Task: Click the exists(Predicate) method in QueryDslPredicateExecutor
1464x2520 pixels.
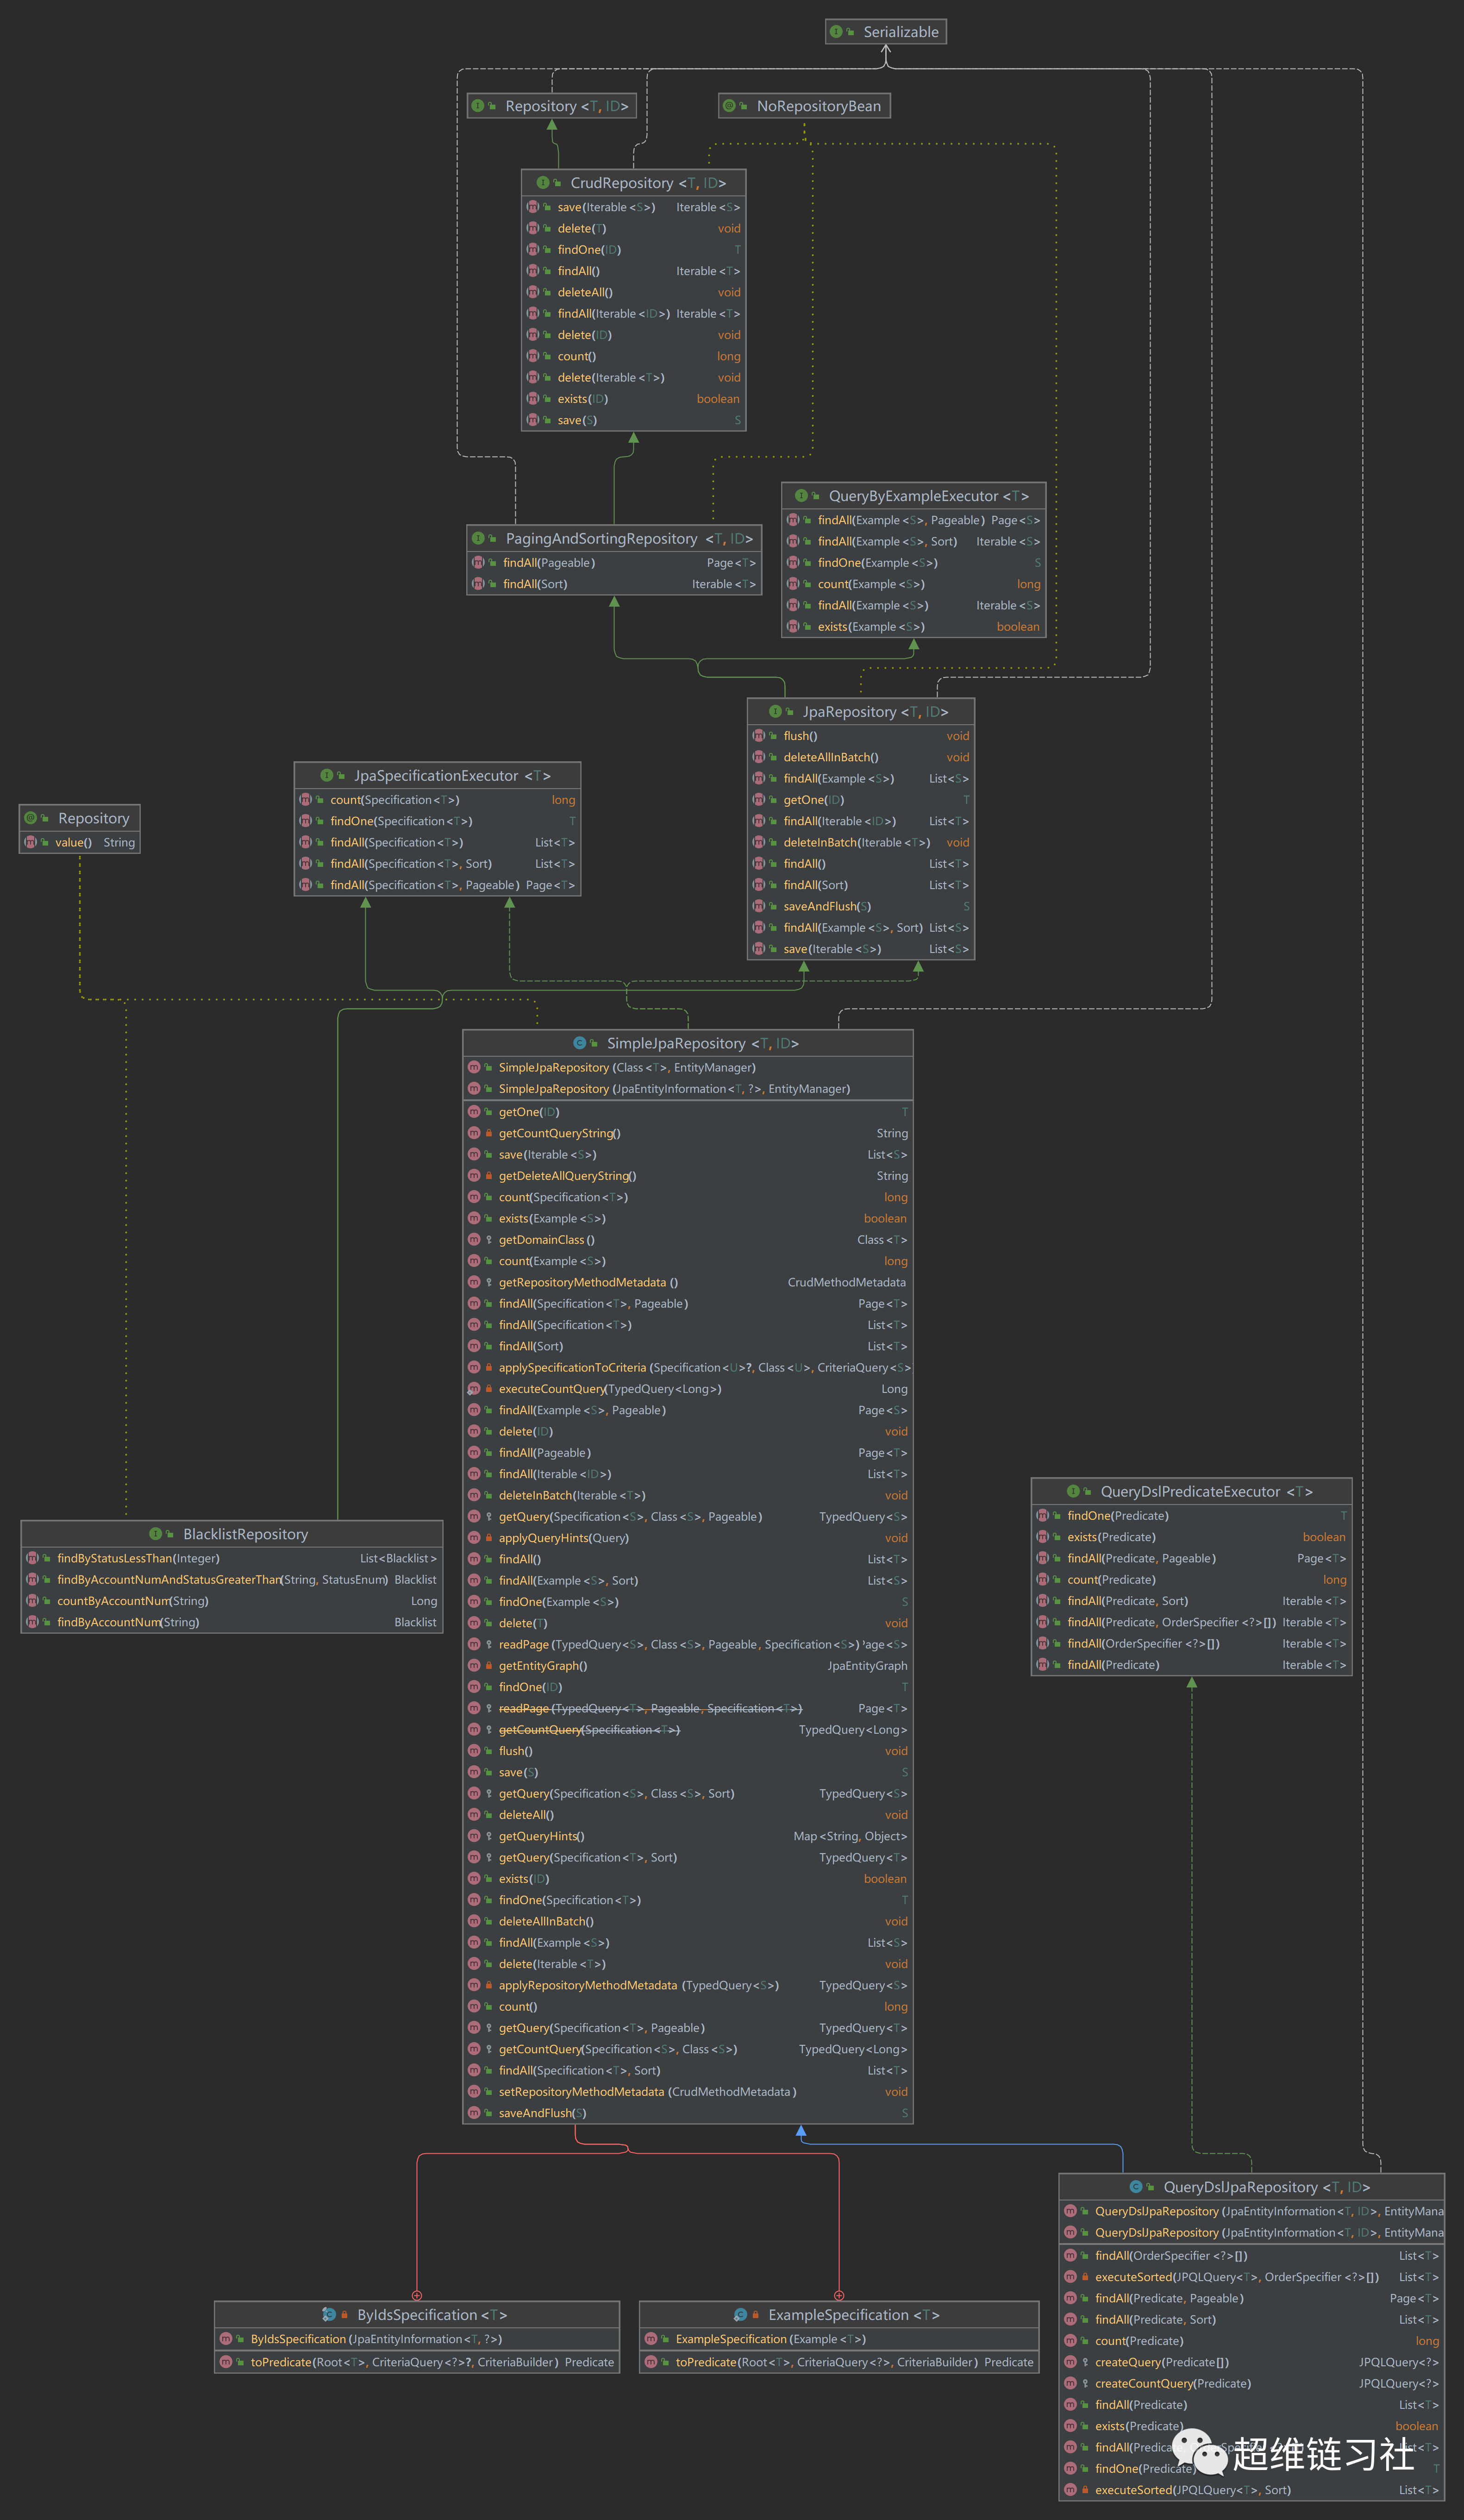Action: (x=1111, y=1537)
